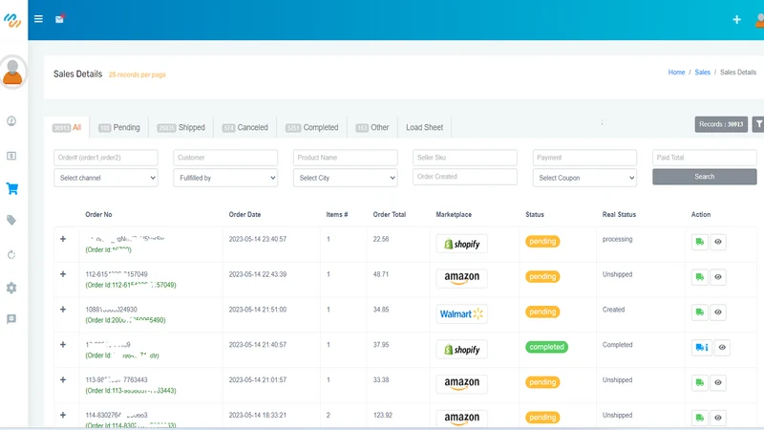Open the tag sidebar icon
This screenshot has height=430, width=764.
tap(11, 221)
